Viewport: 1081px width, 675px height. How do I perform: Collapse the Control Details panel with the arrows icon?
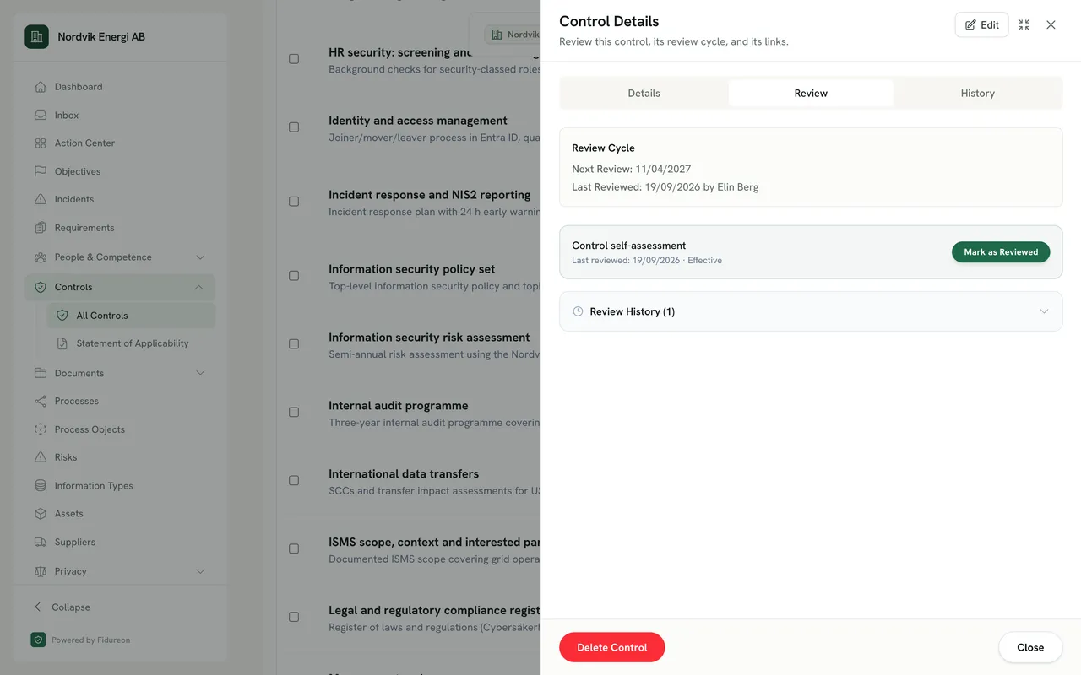click(x=1024, y=24)
